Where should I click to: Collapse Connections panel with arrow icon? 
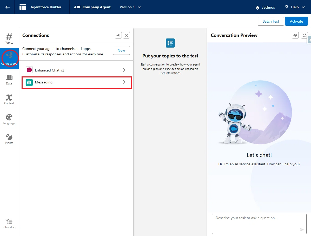118,35
